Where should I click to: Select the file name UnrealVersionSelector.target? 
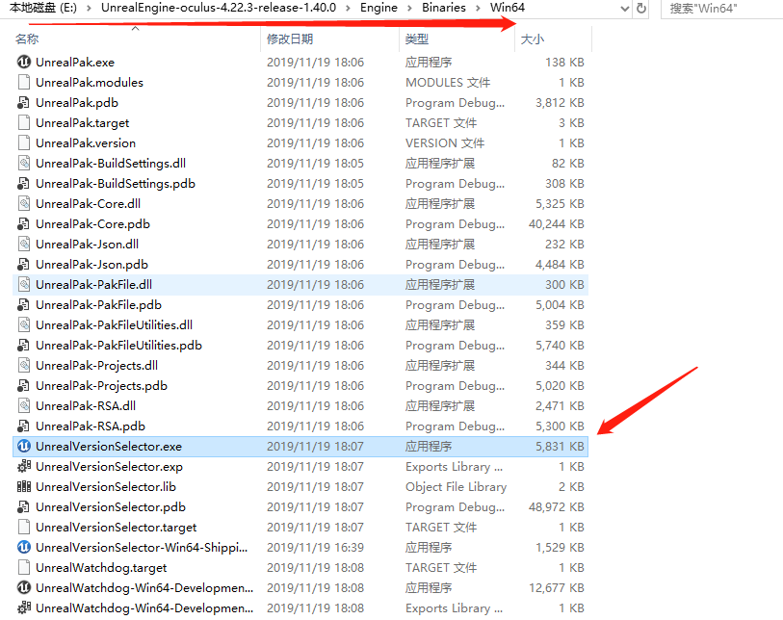(117, 528)
